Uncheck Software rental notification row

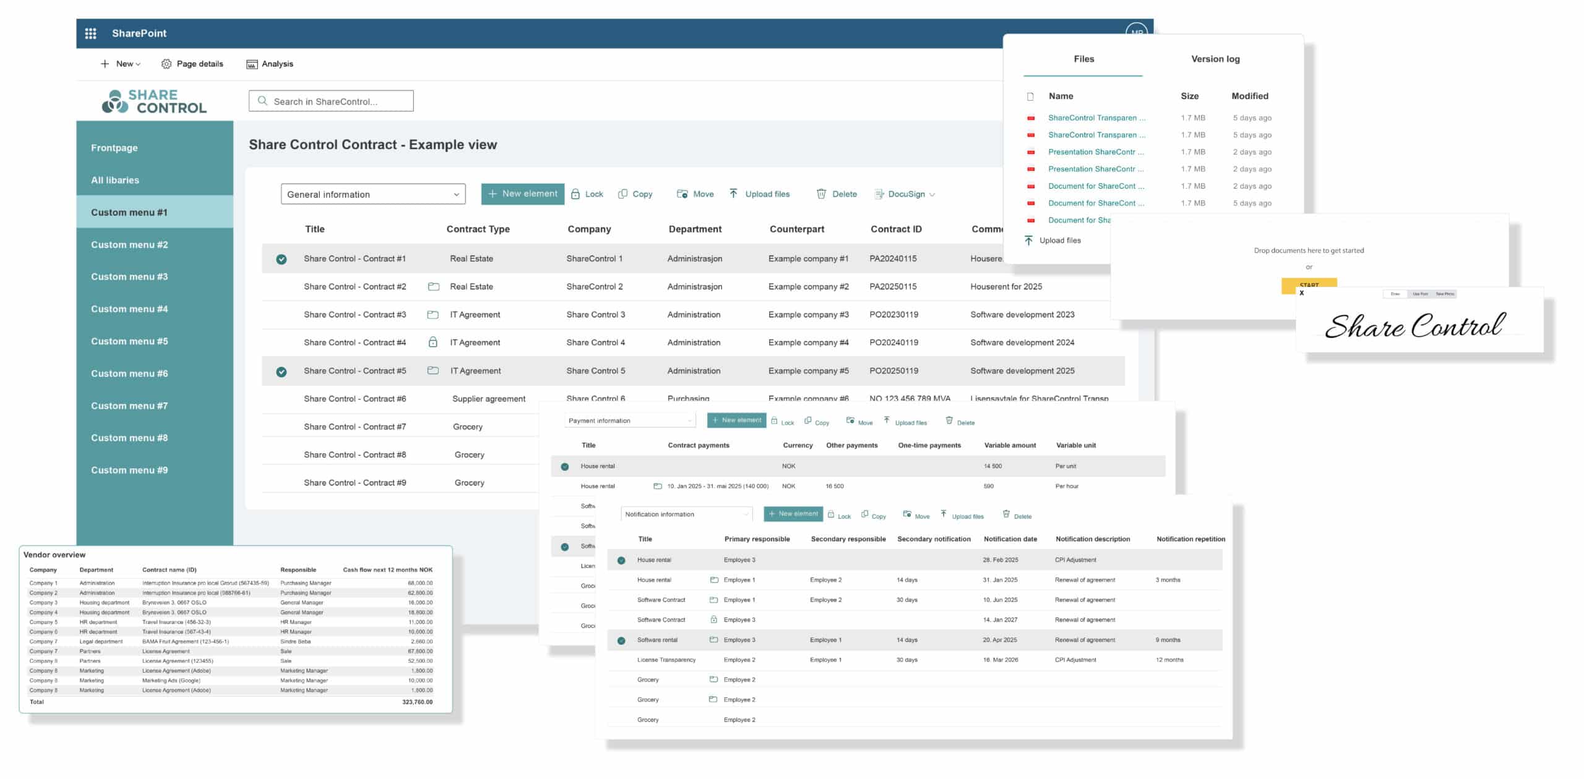tap(621, 641)
